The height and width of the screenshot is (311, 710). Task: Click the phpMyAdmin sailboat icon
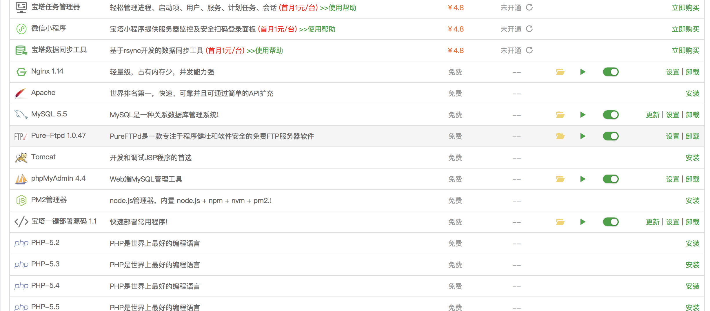[x=21, y=179]
